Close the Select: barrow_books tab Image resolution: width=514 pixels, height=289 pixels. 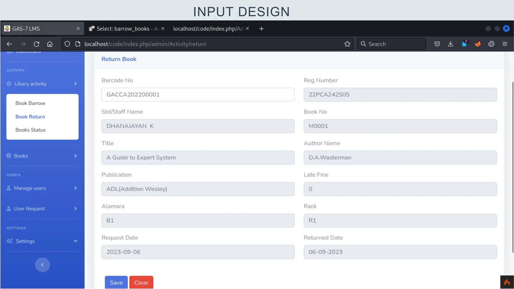(x=163, y=29)
